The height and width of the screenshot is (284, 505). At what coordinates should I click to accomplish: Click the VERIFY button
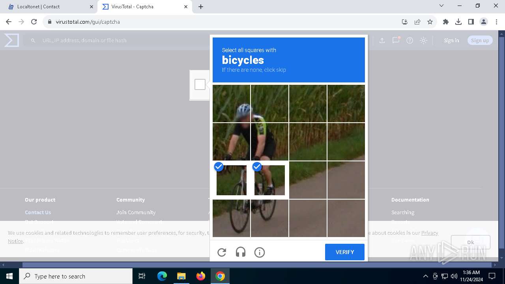[x=345, y=252]
